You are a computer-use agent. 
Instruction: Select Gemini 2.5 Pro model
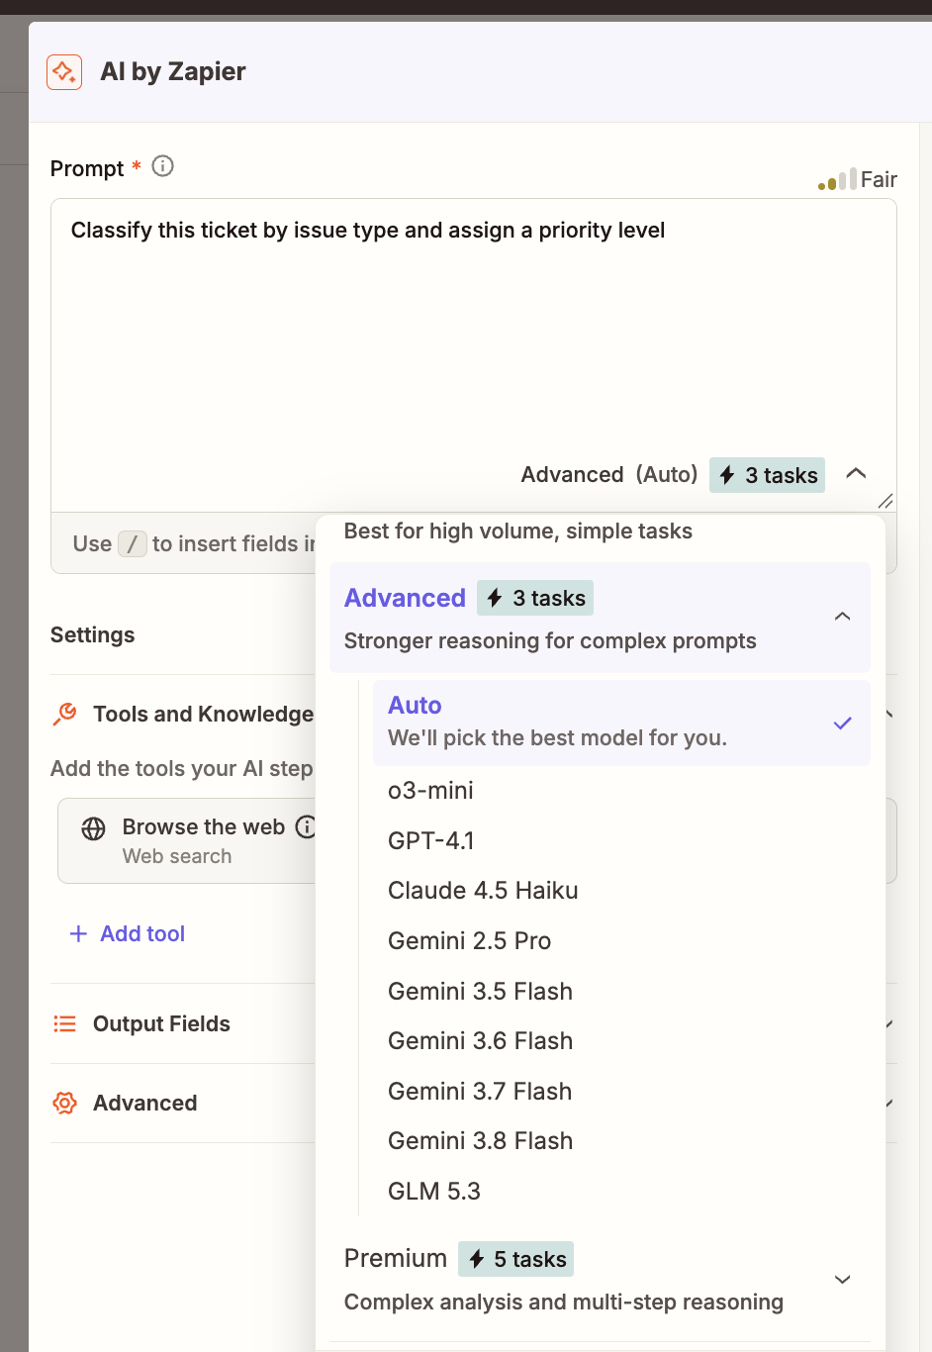[x=469, y=940]
